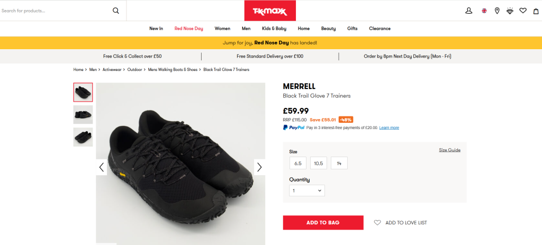542x245 pixels.
Task: Open the store locator pin icon
Action: coord(497,11)
